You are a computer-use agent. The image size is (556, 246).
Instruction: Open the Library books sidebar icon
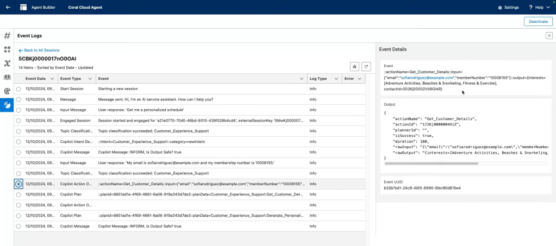pos(7,78)
